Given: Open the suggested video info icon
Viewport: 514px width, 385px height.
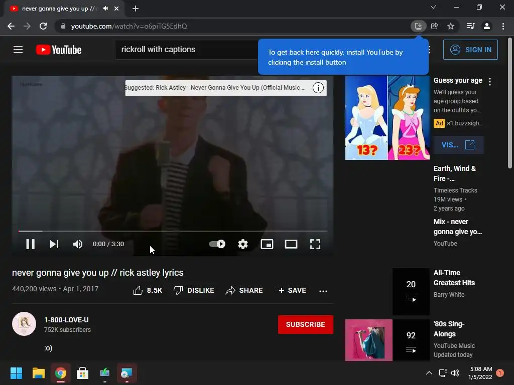Looking at the screenshot, I should tap(318, 88).
